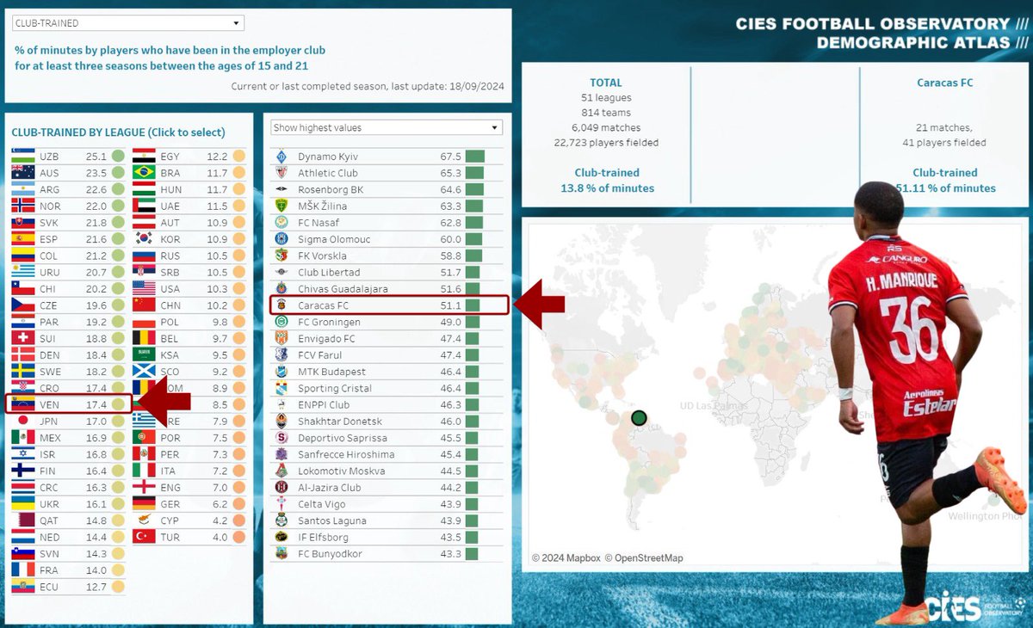Click the Lokomotiv Moskva club logo

(x=281, y=471)
